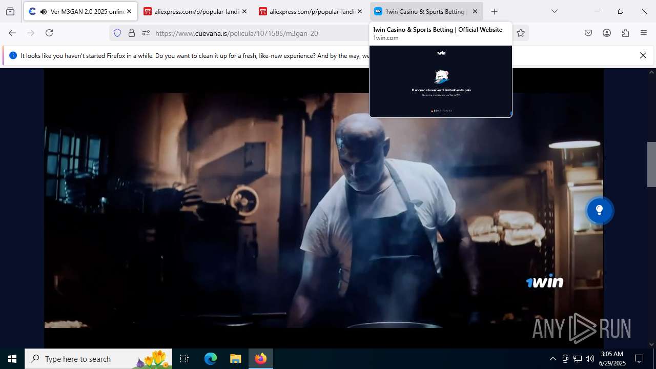Close the first aliexpress tab
Image resolution: width=656 pixels, height=369 pixels.
tap(244, 11)
